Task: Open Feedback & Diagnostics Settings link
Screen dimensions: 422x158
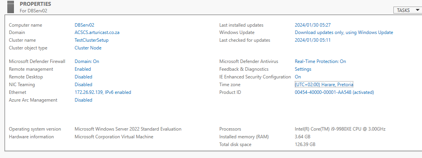Action: click(303, 69)
